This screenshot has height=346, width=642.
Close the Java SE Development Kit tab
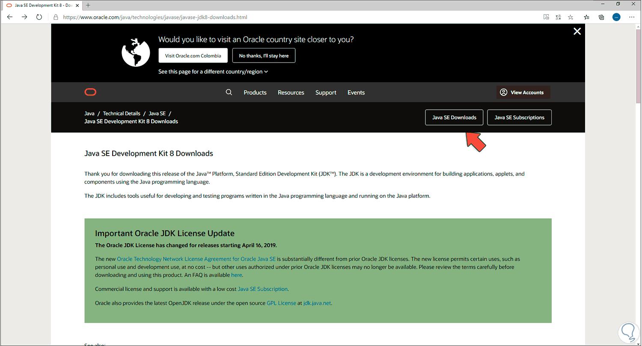pos(77,5)
